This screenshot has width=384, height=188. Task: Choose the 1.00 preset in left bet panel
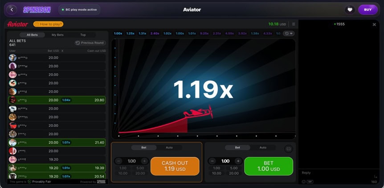(123, 168)
